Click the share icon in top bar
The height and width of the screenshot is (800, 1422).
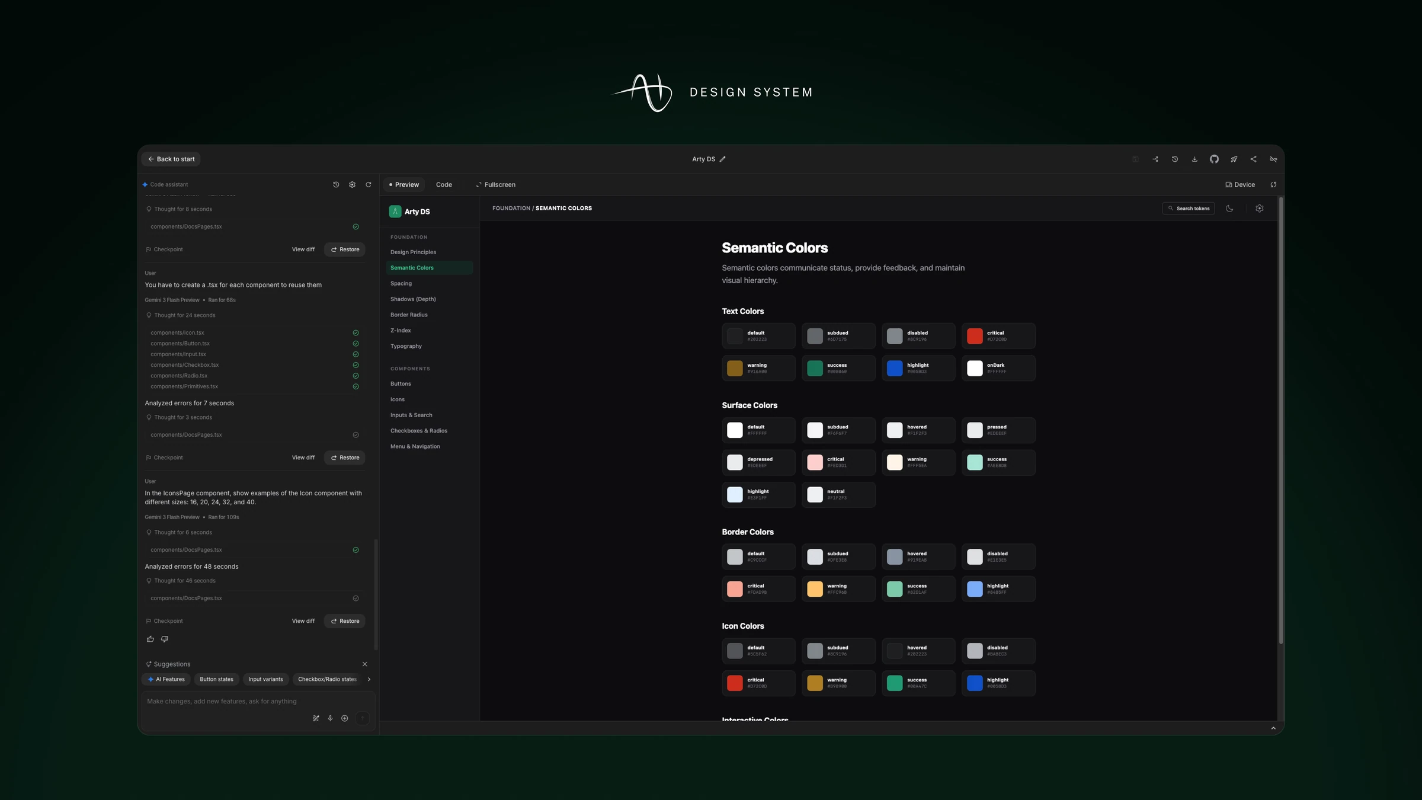[x=1253, y=159]
